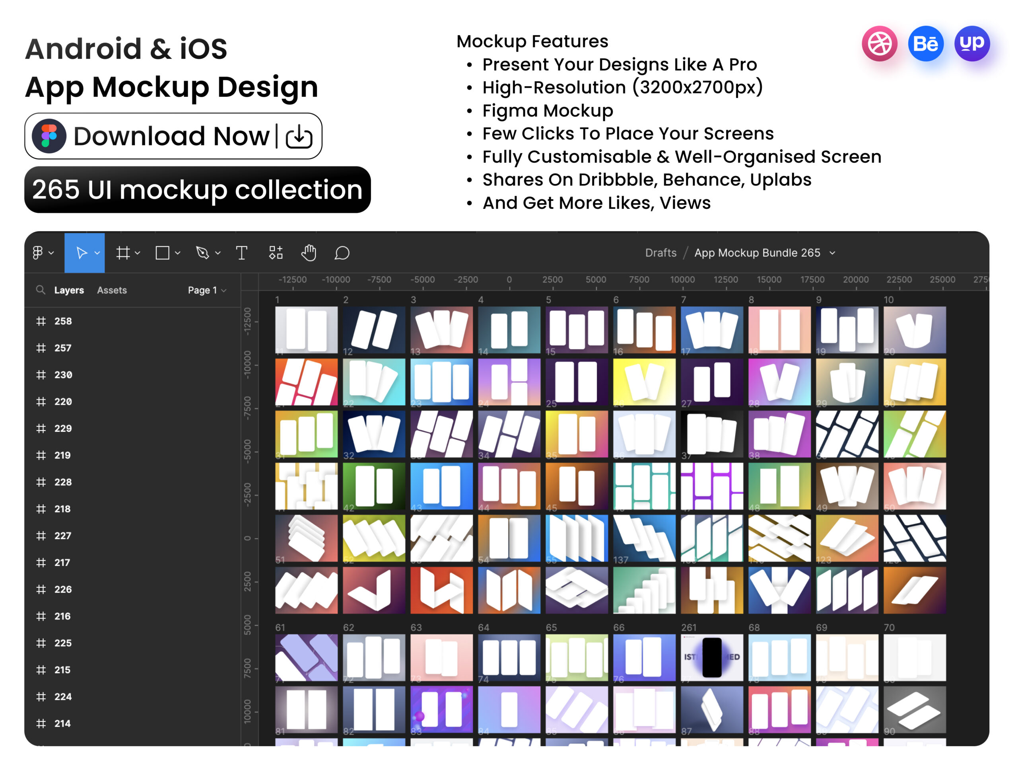1018x764 pixels.
Task: Select mockup frame 1 on canvas
Action: [x=306, y=330]
